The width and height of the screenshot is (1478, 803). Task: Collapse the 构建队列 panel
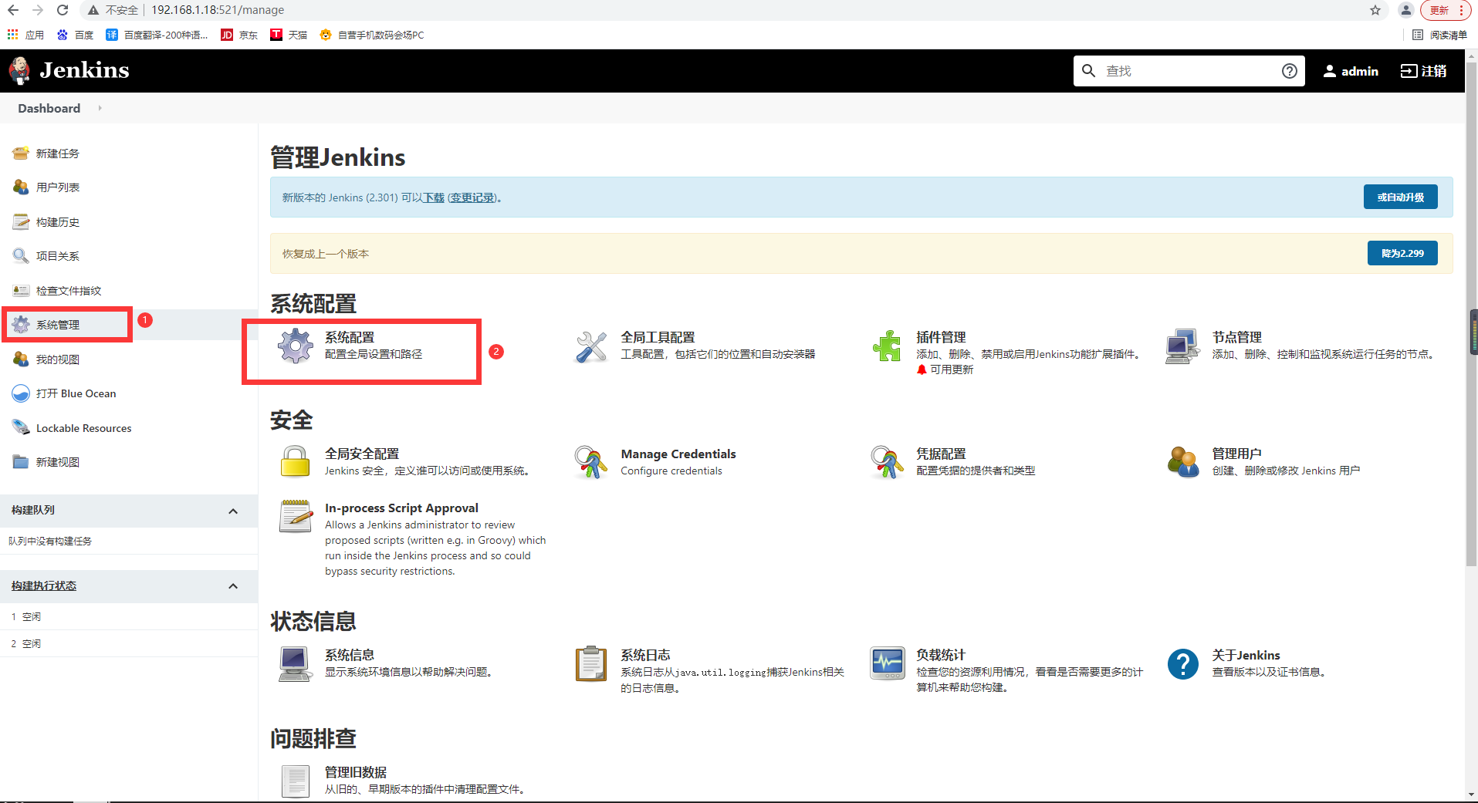pyautogui.click(x=233, y=511)
